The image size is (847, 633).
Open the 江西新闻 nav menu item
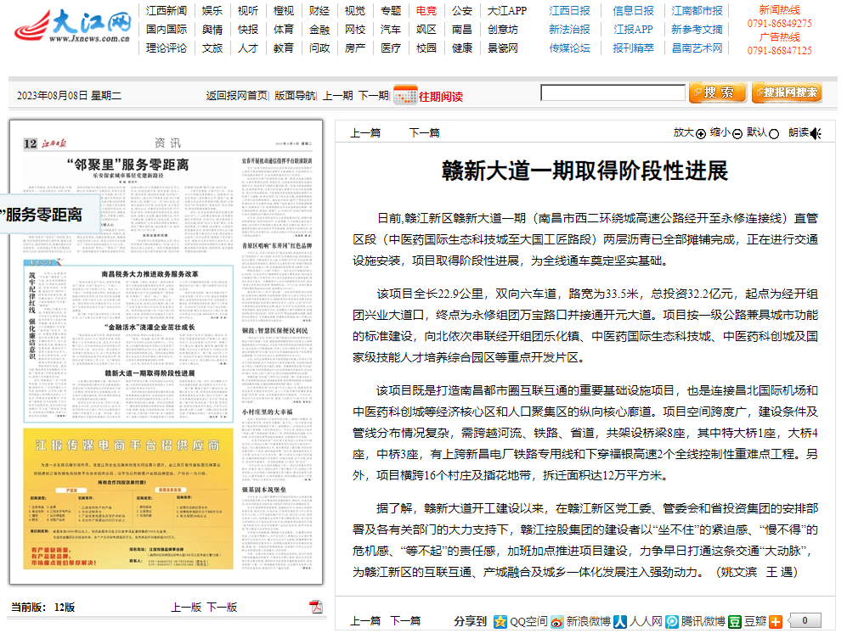point(167,11)
